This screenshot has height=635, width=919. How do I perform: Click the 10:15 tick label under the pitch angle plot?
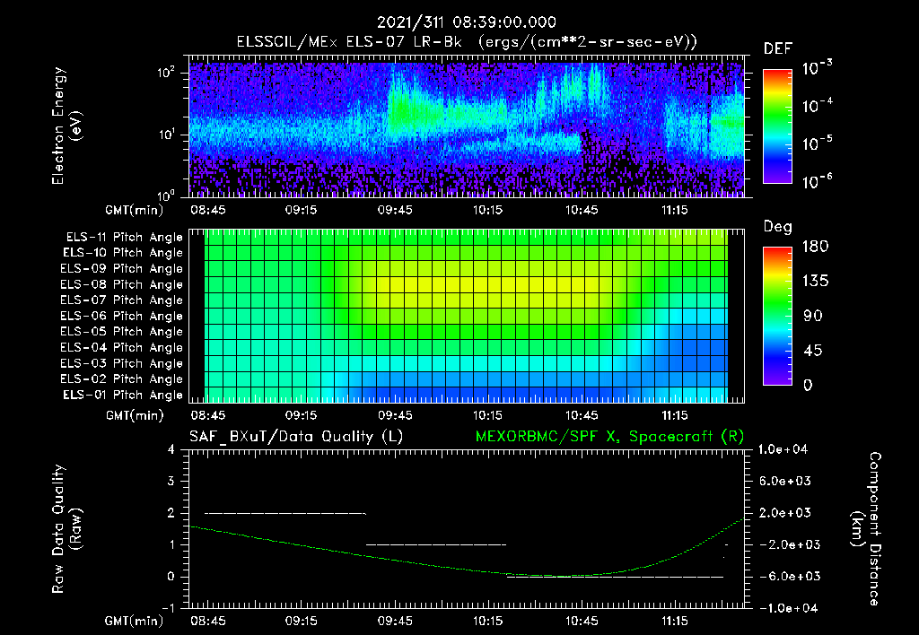tap(487, 415)
